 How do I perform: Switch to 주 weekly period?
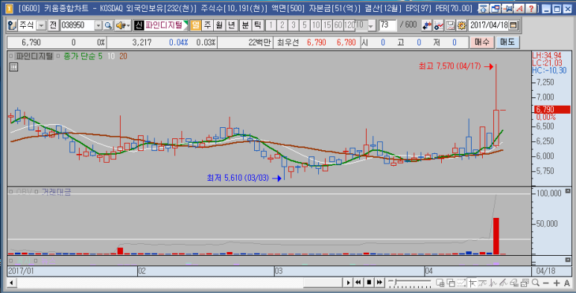click(x=207, y=25)
